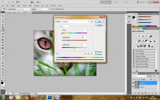Image resolution: width=160 pixels, height=100 pixels.
Task: Select the Blur tool
Action: click(x=3, y=51)
